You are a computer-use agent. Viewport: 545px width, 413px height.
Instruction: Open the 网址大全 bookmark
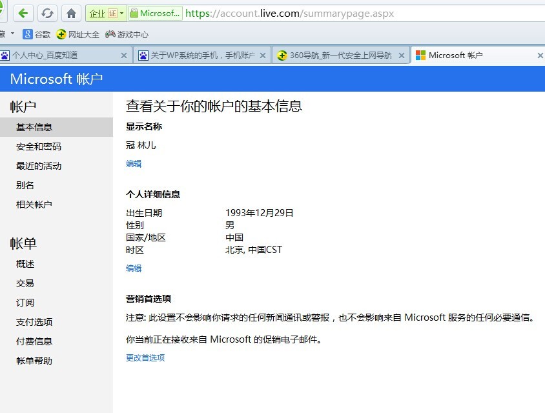click(78, 34)
